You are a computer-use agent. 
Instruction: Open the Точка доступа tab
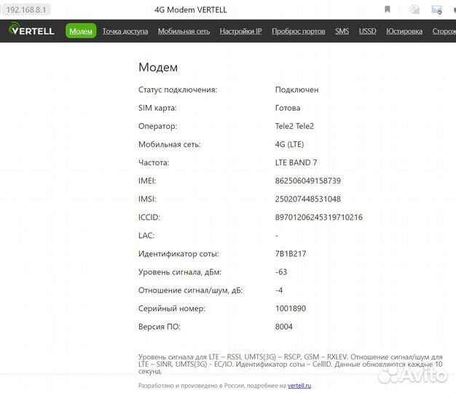(x=125, y=31)
